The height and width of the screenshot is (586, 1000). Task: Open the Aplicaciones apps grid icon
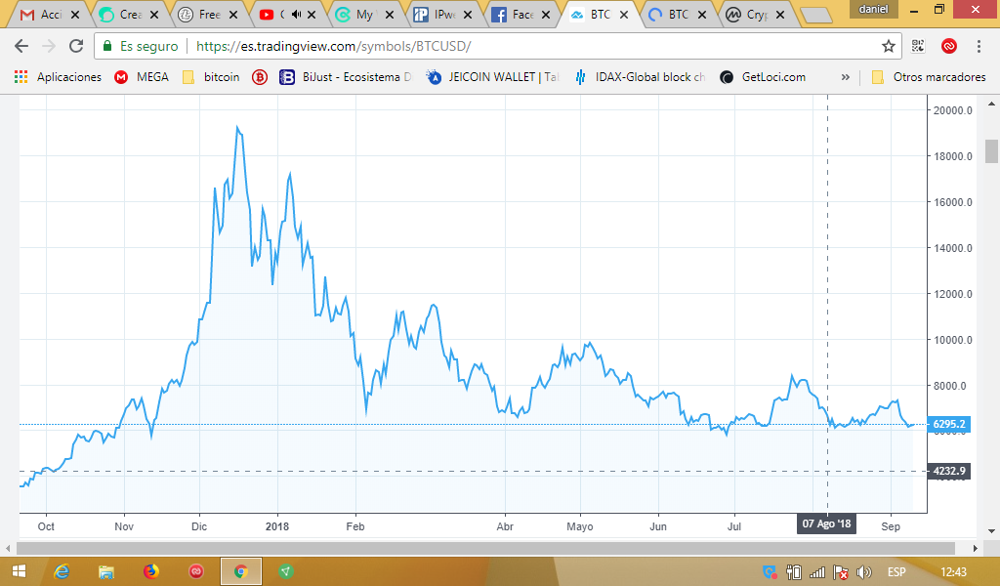(x=21, y=77)
